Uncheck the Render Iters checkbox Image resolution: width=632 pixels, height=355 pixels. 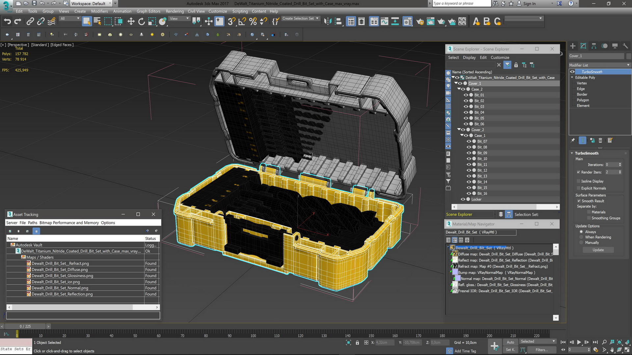(579, 172)
